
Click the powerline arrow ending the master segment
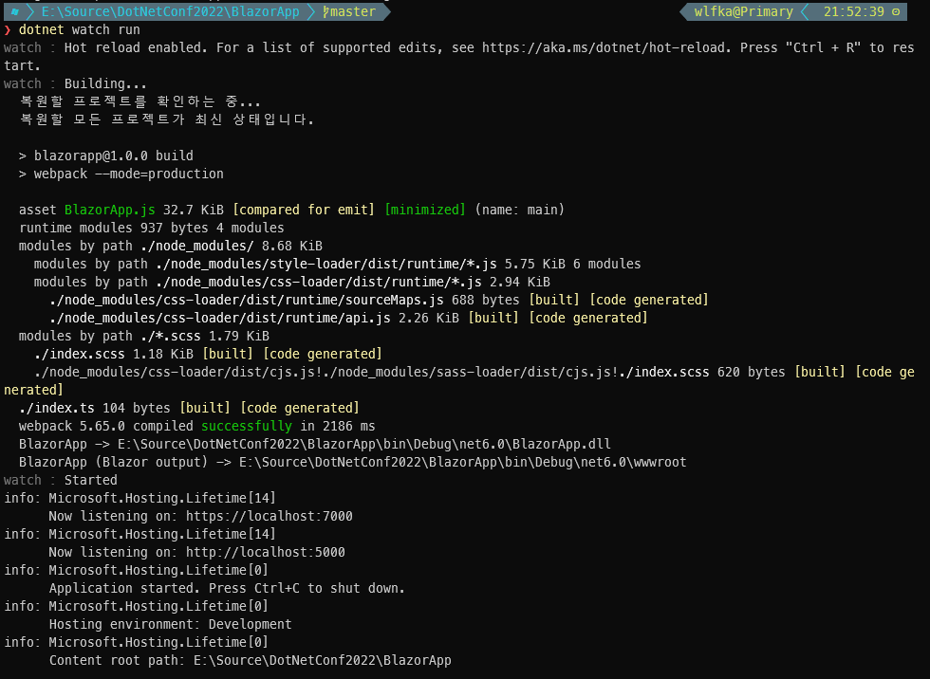[x=383, y=10]
